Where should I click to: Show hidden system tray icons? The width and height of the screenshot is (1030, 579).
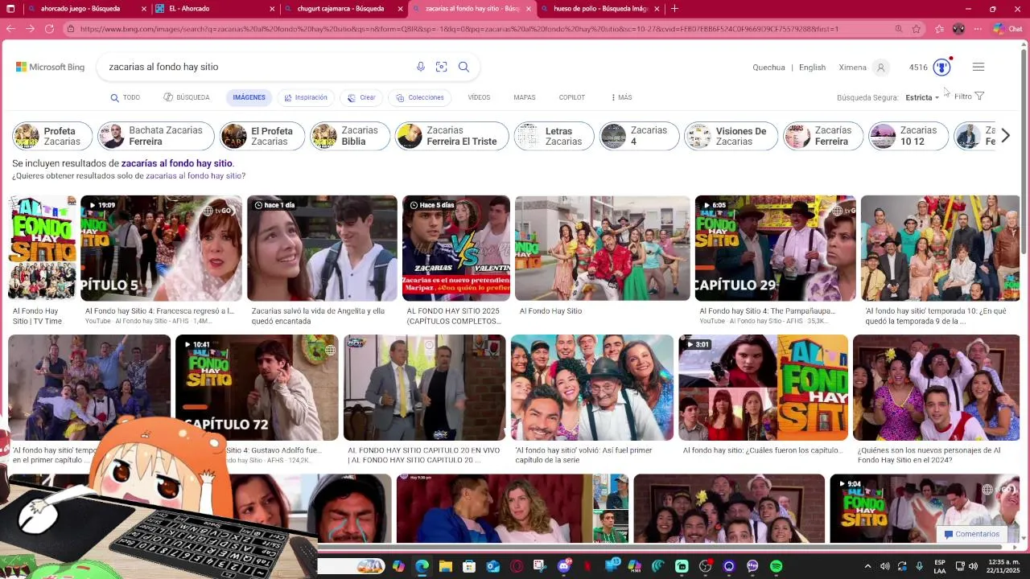867,566
